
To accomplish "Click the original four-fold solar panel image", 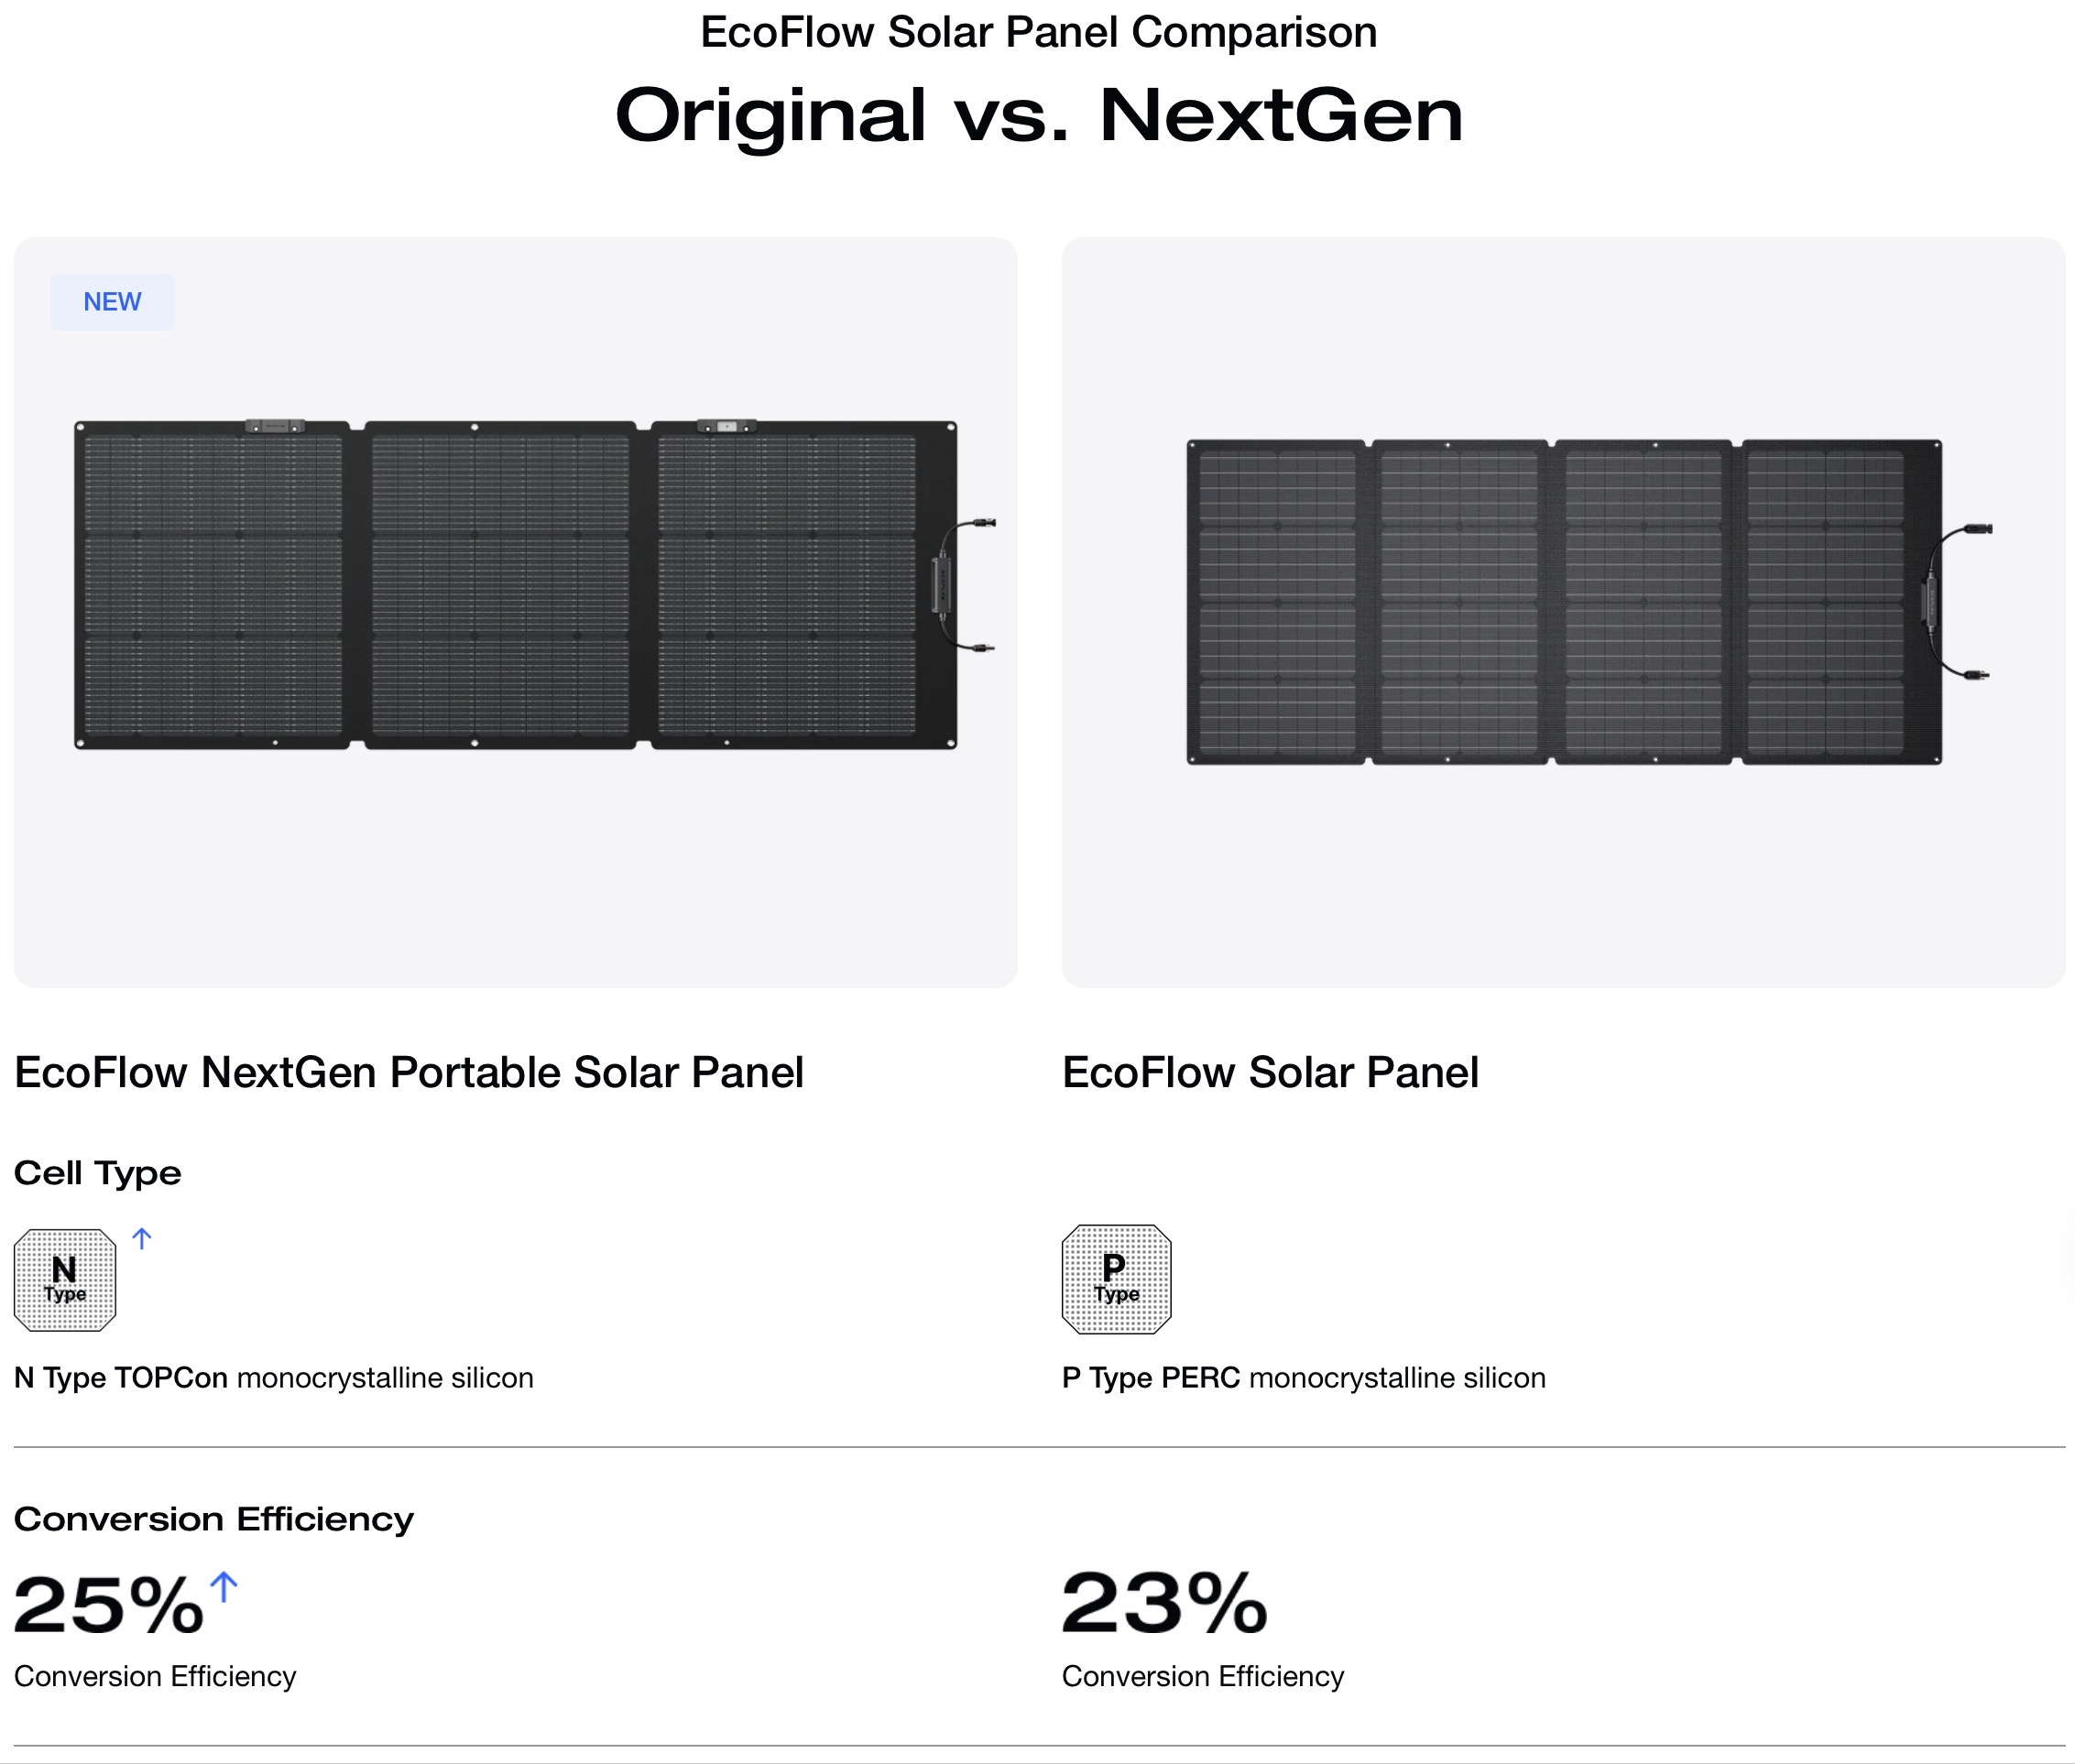I will 1563,602.
